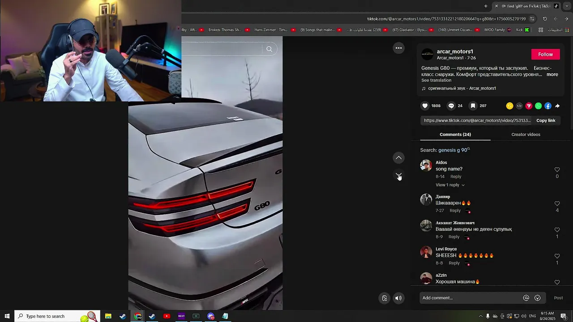Image resolution: width=573 pixels, height=322 pixels.
Task: Switch to the Comments (24) tab
Action: coord(455,135)
